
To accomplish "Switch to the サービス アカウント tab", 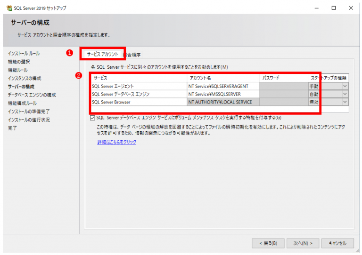I will coord(102,55).
